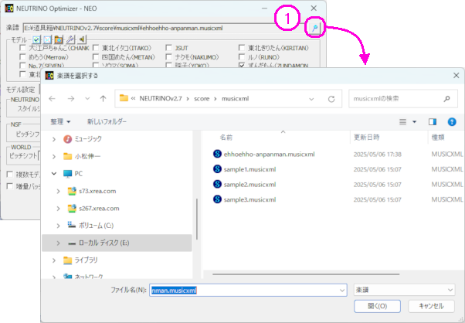
Task: Click the score breadcrumb in address bar
Action: pyautogui.click(x=202, y=99)
